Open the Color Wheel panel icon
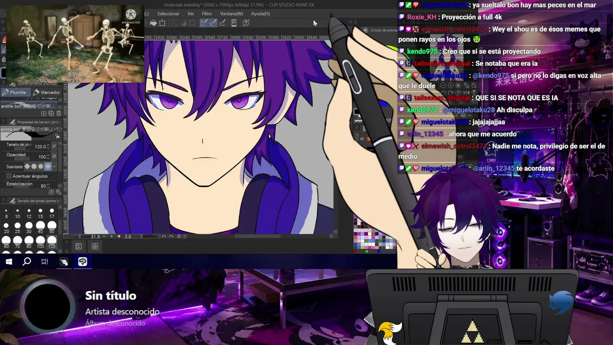Image resolution: width=613 pixels, height=345 pixels. 365,30
